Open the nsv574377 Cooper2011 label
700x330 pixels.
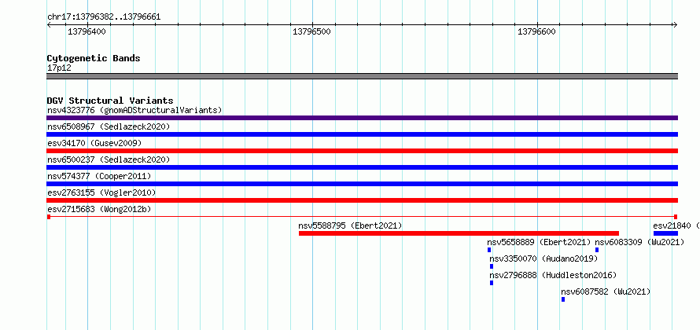(x=99, y=176)
